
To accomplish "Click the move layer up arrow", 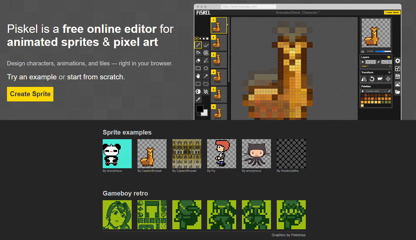I will (368, 62).
